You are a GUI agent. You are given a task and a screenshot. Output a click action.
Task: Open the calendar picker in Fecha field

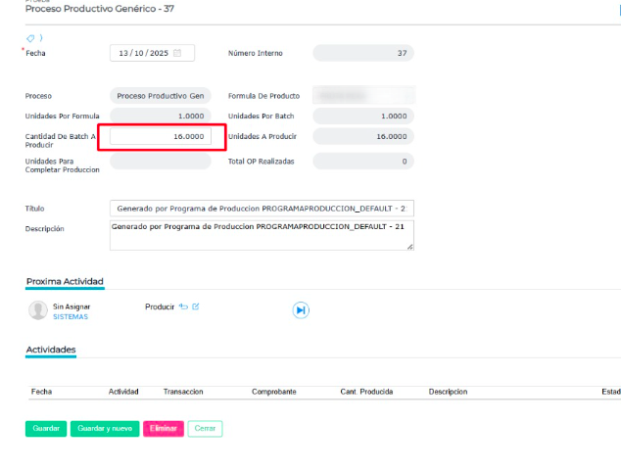click(x=177, y=53)
